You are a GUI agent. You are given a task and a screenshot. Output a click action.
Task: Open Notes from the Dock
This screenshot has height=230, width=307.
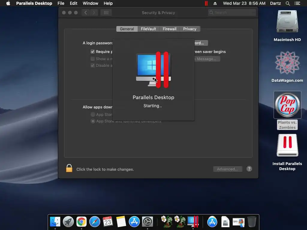[121, 222]
